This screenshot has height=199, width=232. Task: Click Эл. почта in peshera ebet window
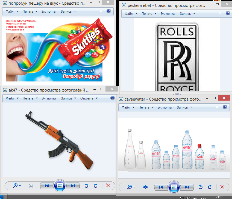[168, 14]
